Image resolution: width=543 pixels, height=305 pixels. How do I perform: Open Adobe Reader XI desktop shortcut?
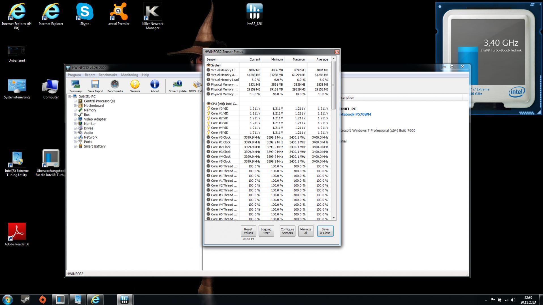(x=17, y=234)
